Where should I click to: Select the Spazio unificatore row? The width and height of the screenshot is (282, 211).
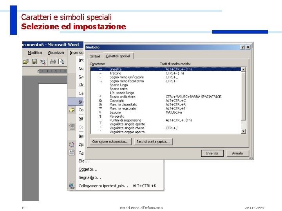coord(165,97)
